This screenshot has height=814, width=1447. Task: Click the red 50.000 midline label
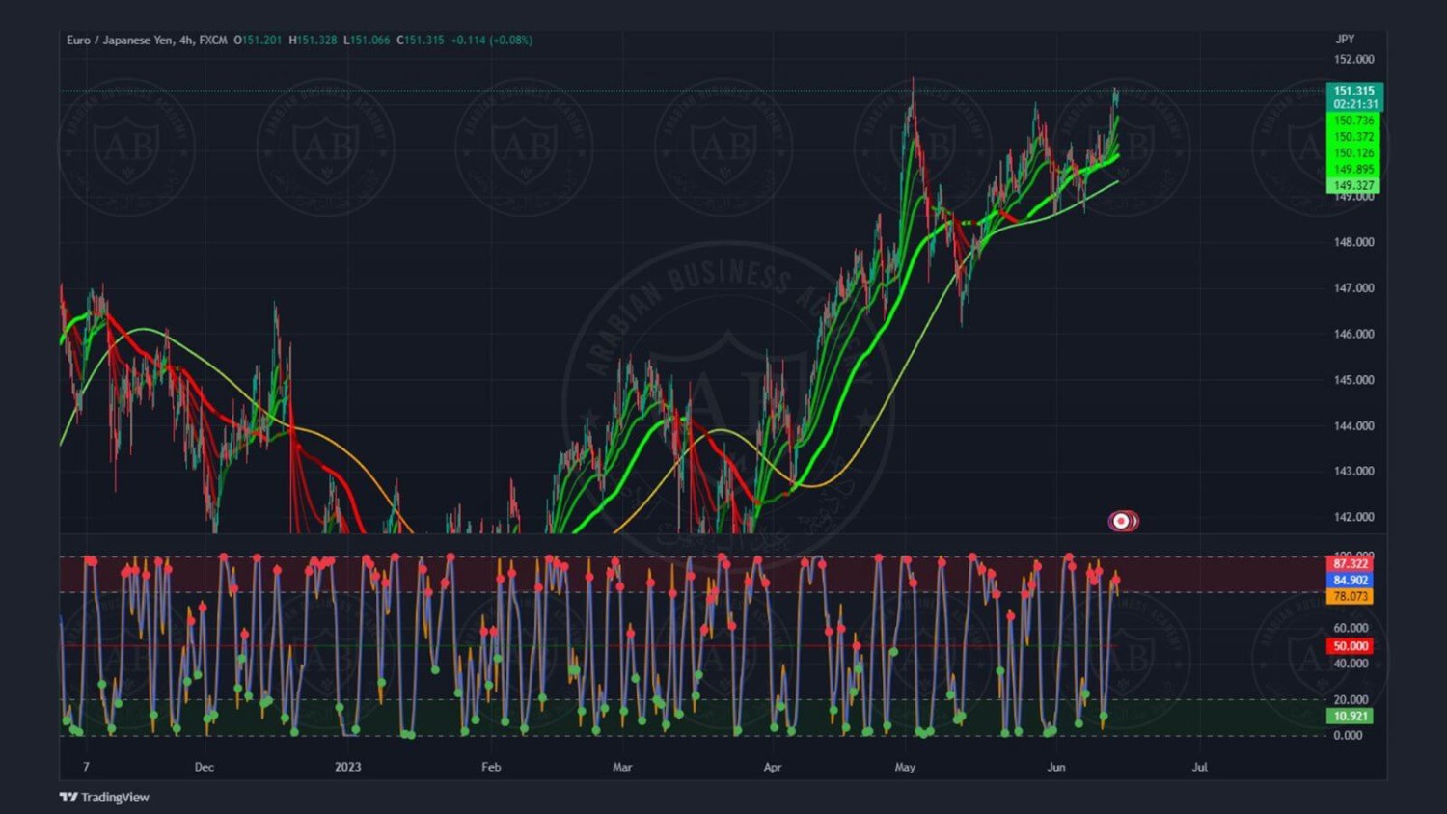1350,646
